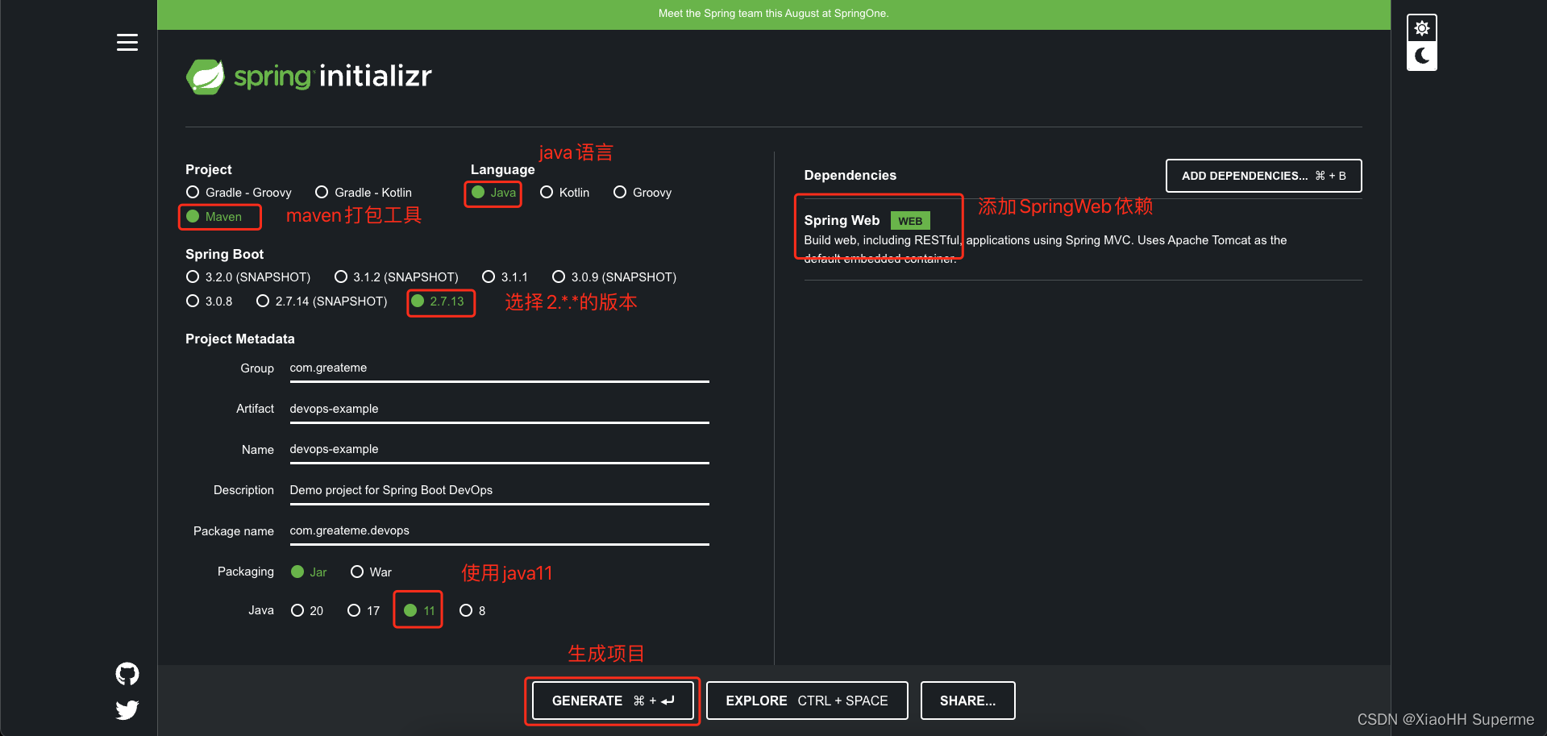Select Spring Boot 3.0.9 (SNAPSHOT)
Image resolution: width=1547 pixels, height=736 pixels.
click(614, 277)
